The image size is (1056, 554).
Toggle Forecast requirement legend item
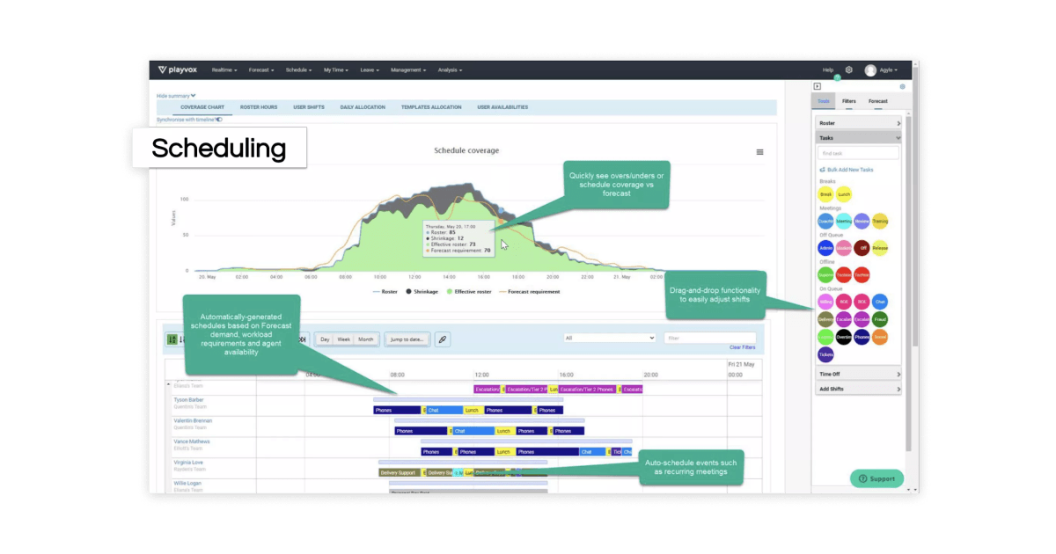[x=532, y=291]
